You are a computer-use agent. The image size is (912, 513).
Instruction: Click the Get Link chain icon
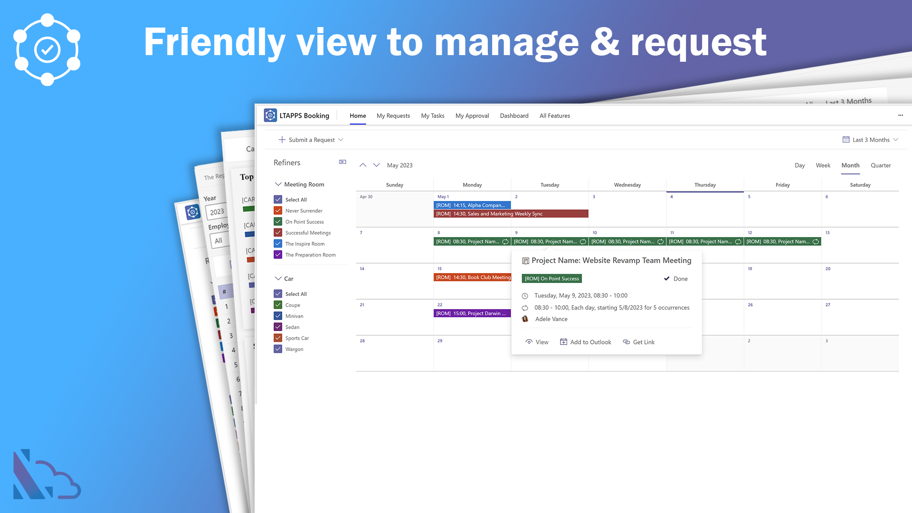(627, 342)
